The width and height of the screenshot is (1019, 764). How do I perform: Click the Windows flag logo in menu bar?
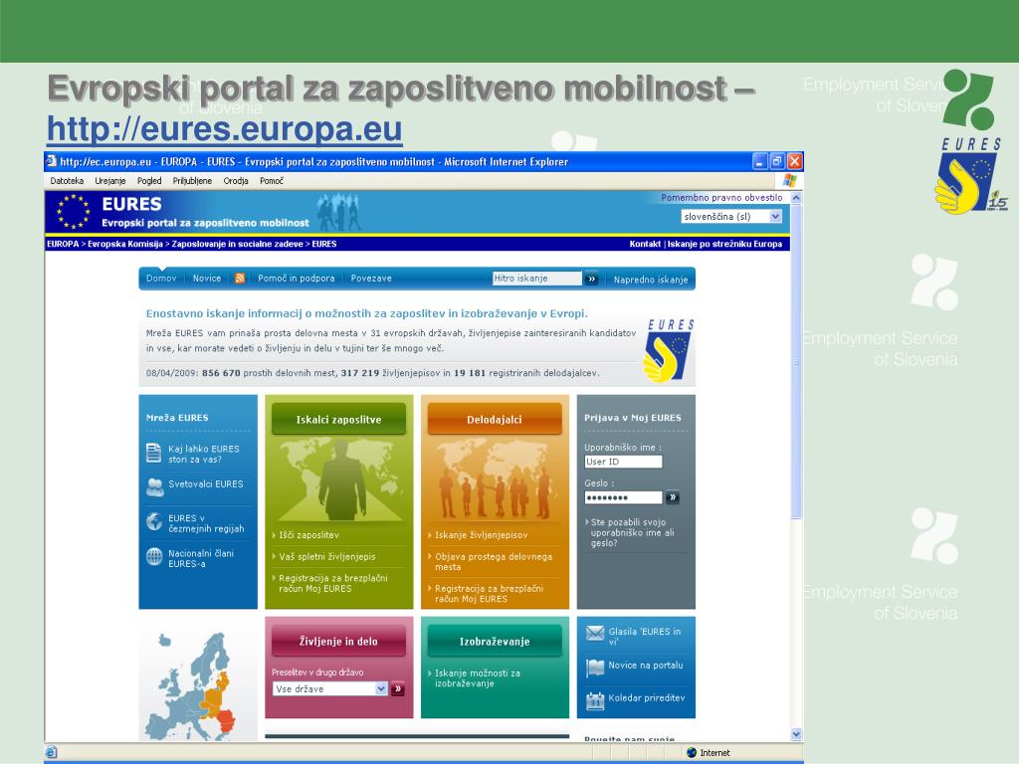tap(790, 181)
